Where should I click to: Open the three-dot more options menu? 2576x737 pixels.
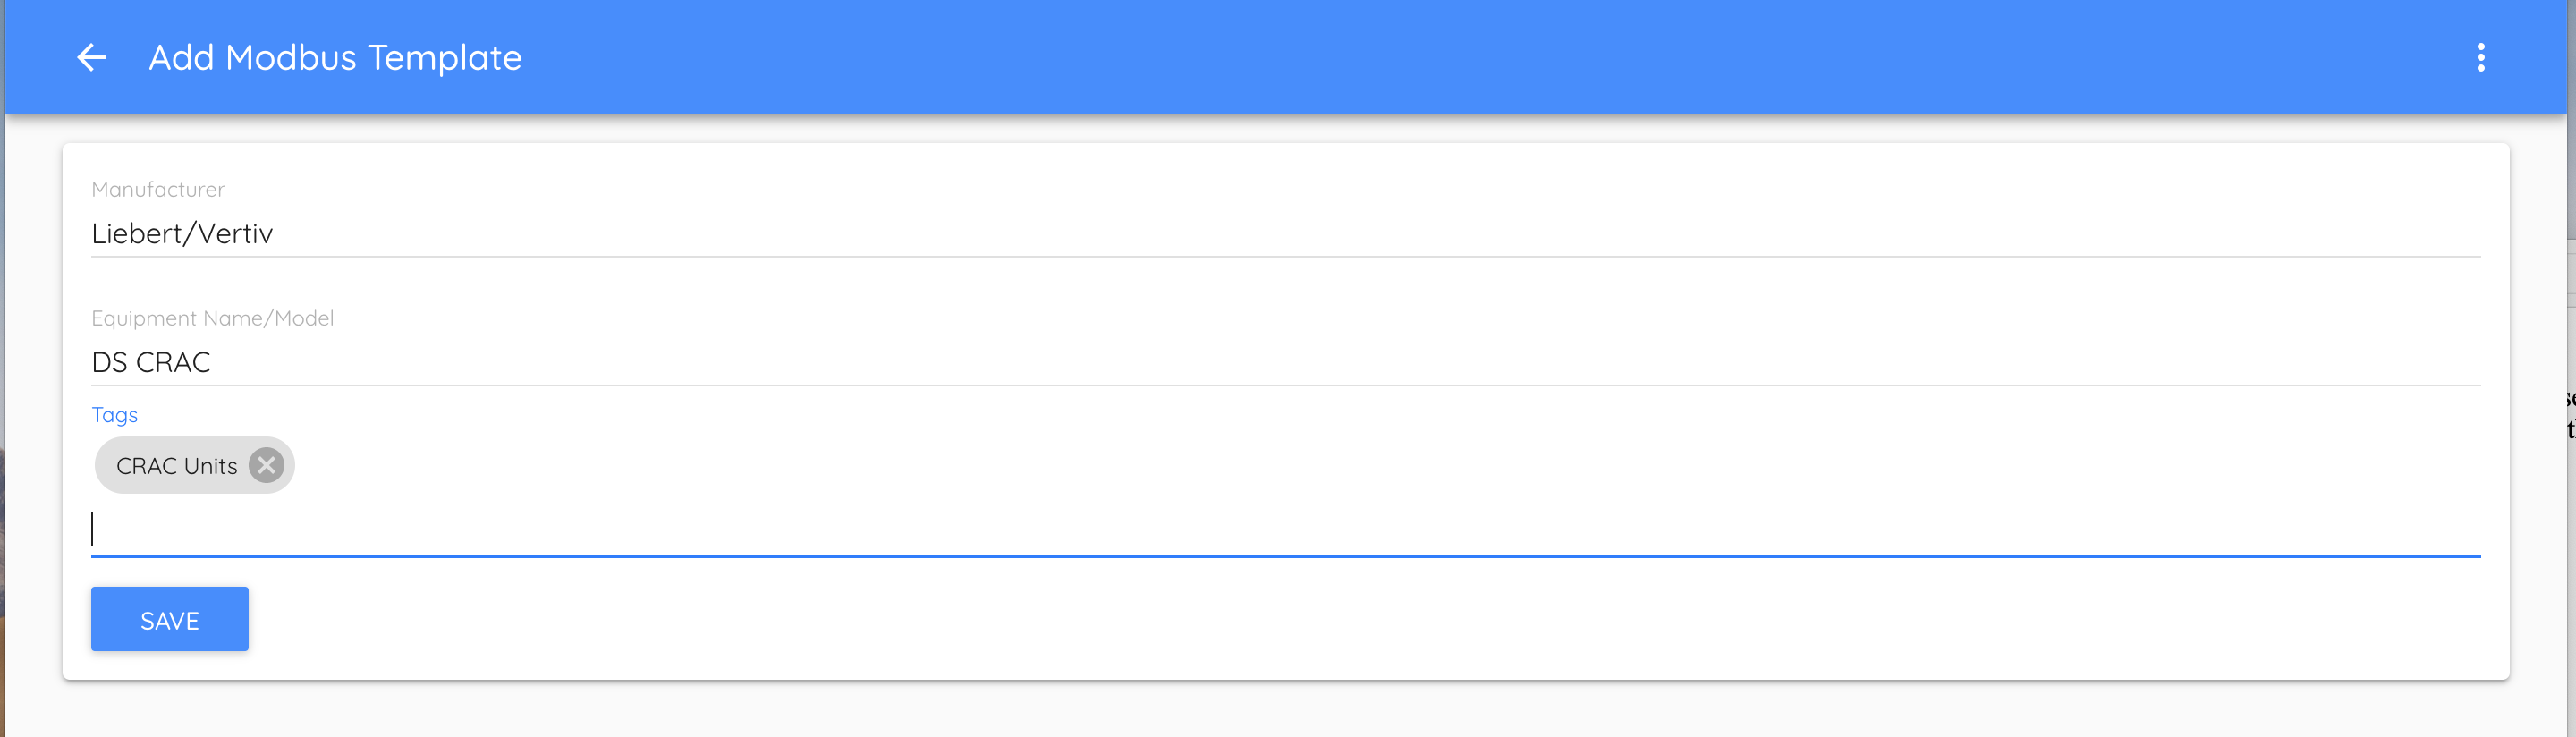tap(2480, 58)
